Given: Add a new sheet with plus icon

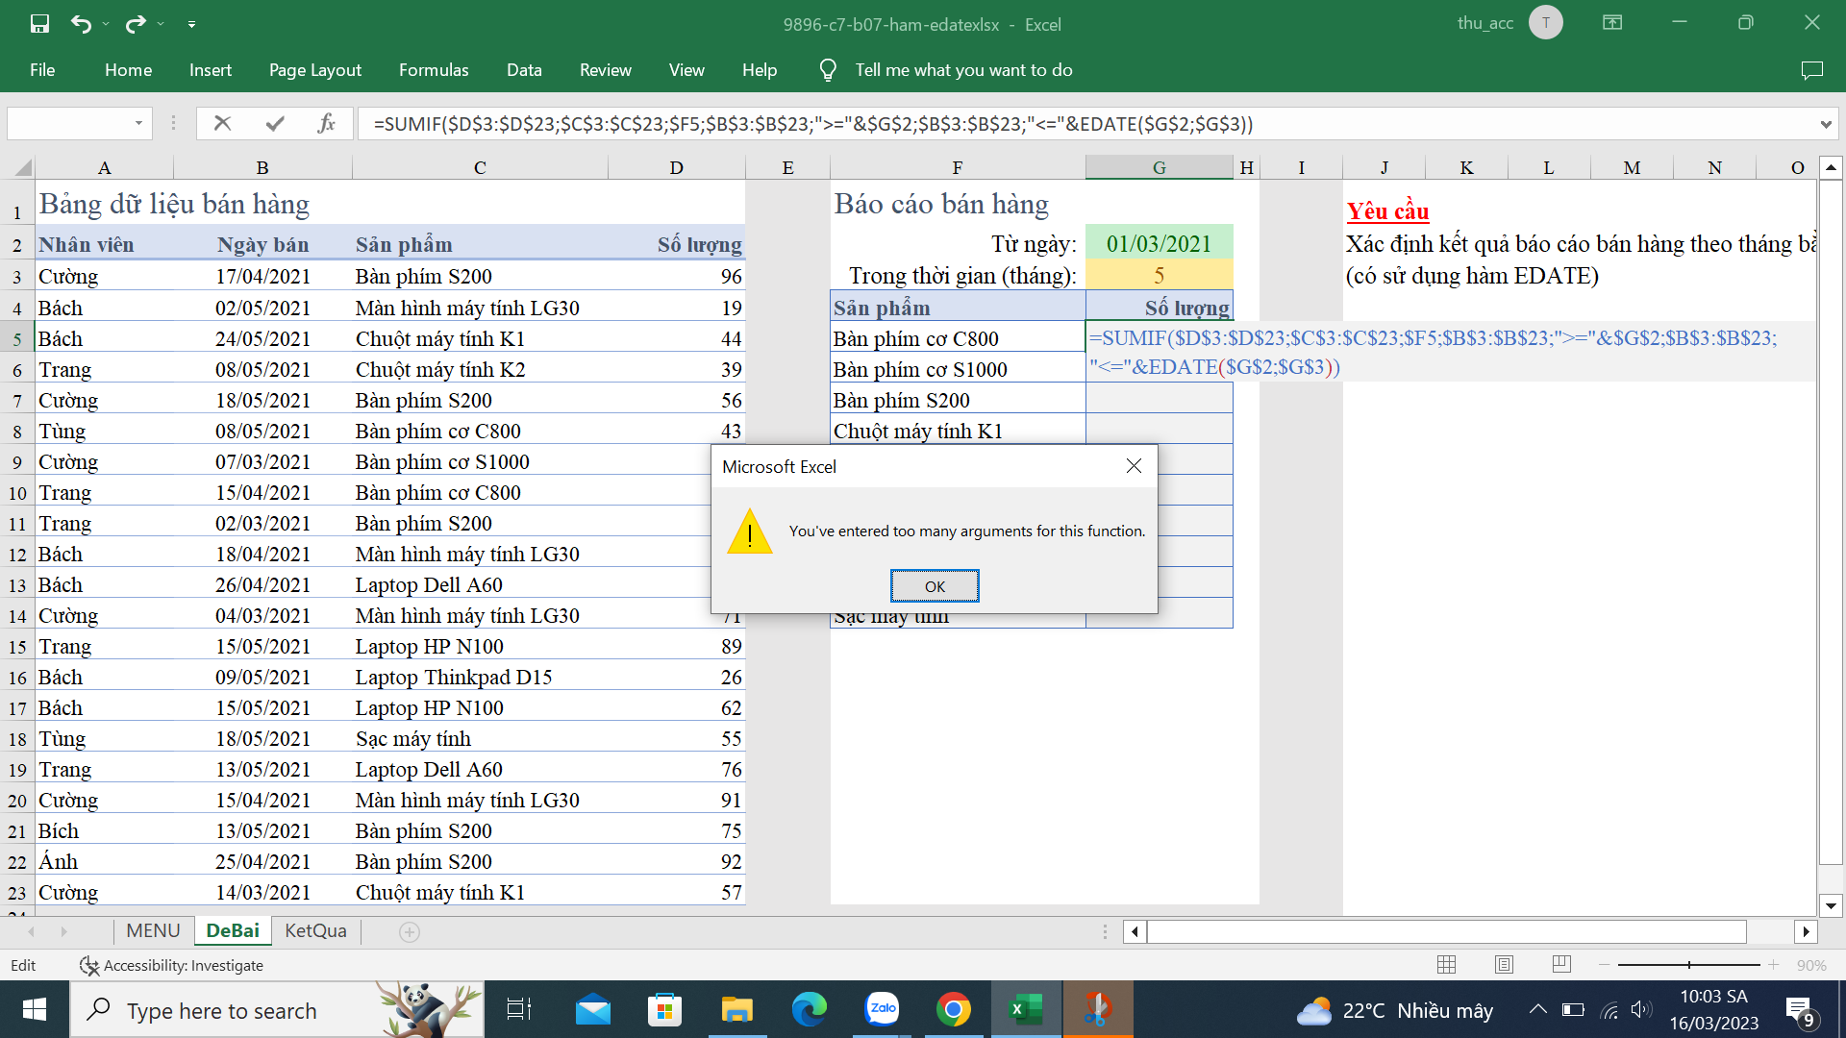Looking at the screenshot, I should tap(410, 931).
